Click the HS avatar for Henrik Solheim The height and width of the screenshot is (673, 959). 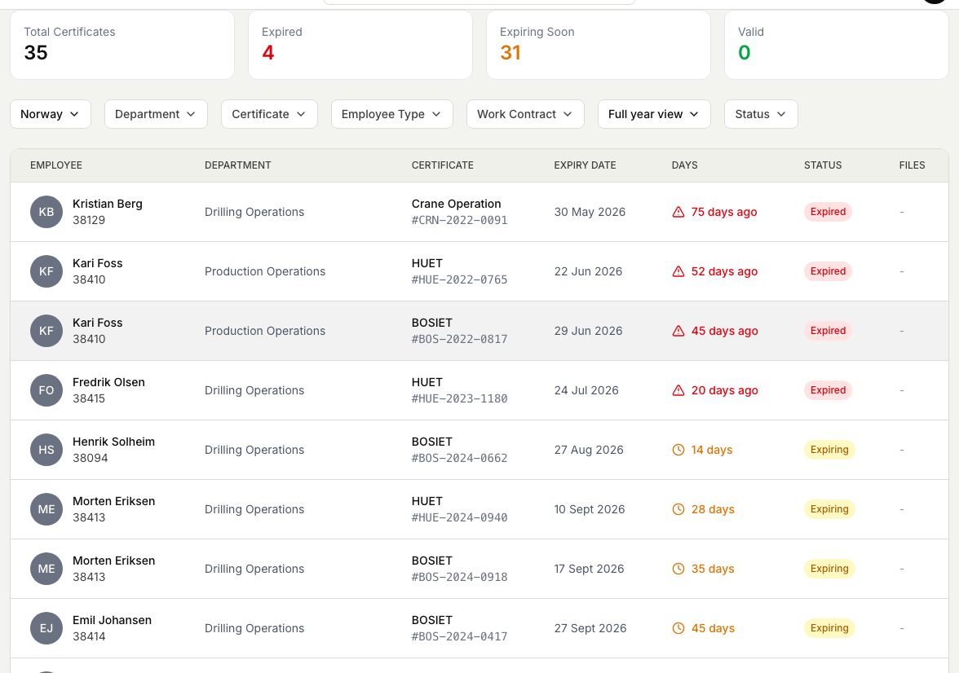coord(46,450)
